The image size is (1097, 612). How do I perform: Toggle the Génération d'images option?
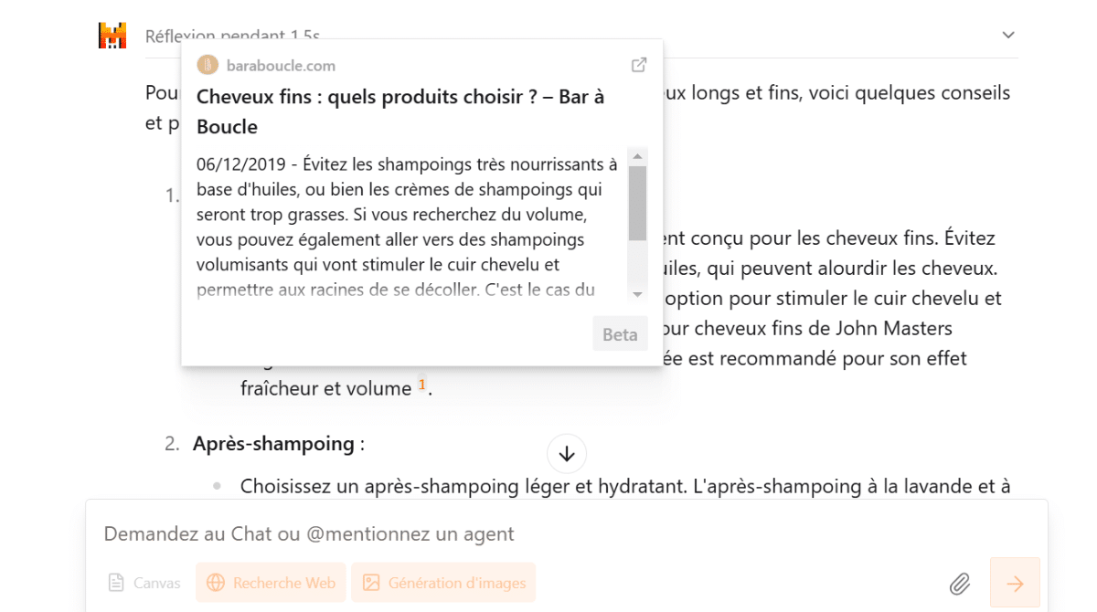443,582
